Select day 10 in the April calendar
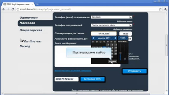Image resolution: width=169 pixels, height=95 pixels. [116, 48]
